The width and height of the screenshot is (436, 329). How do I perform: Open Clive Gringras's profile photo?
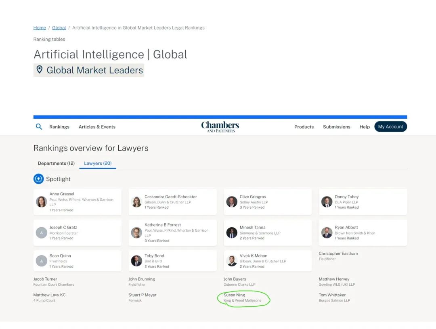232,202
